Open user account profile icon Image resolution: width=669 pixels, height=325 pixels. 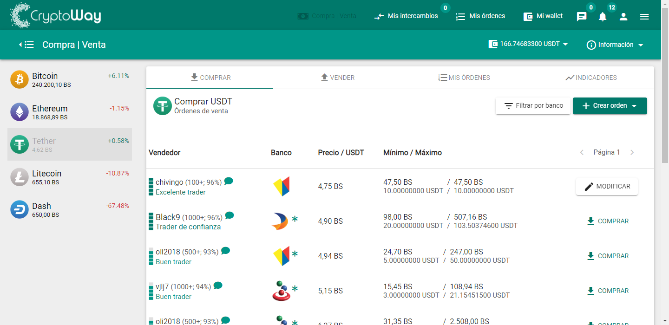[x=623, y=17]
